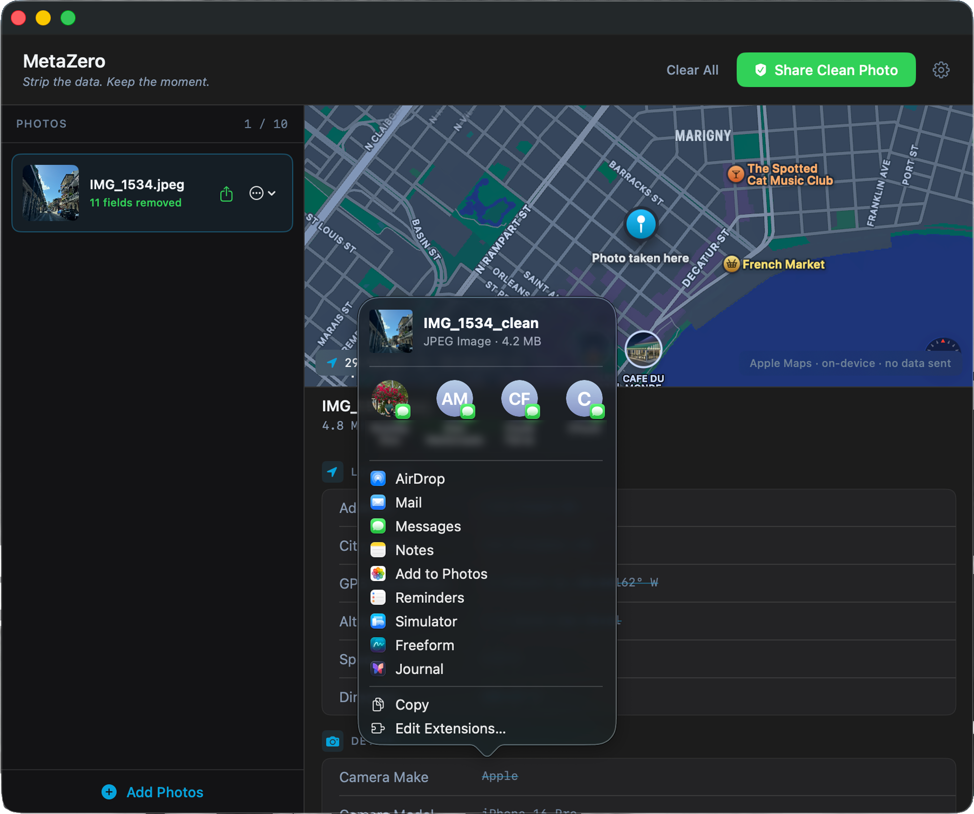Screen dimensions: 974x814
Task: Select Journal in the share menu
Action: 486,669
